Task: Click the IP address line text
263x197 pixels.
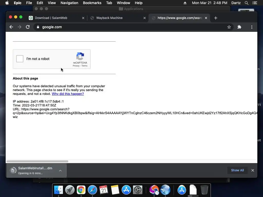Action: (38, 102)
